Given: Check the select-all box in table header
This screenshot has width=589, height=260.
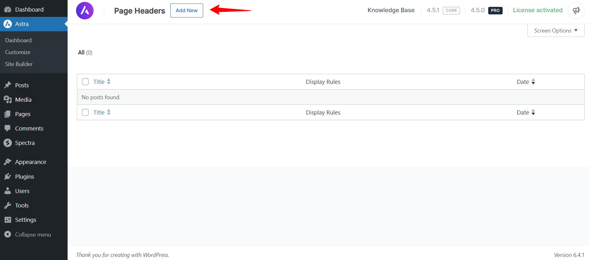Looking at the screenshot, I should (x=85, y=82).
